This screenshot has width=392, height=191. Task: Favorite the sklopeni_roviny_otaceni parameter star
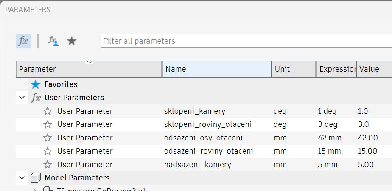(48, 124)
